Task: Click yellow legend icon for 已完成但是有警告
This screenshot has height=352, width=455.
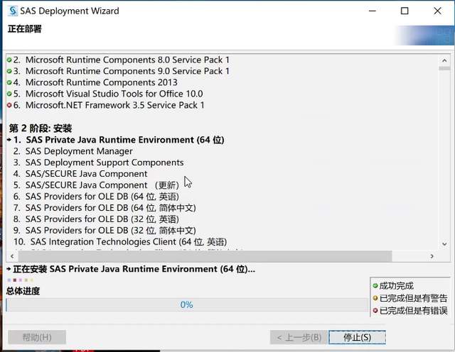Action: pyautogui.click(x=375, y=298)
